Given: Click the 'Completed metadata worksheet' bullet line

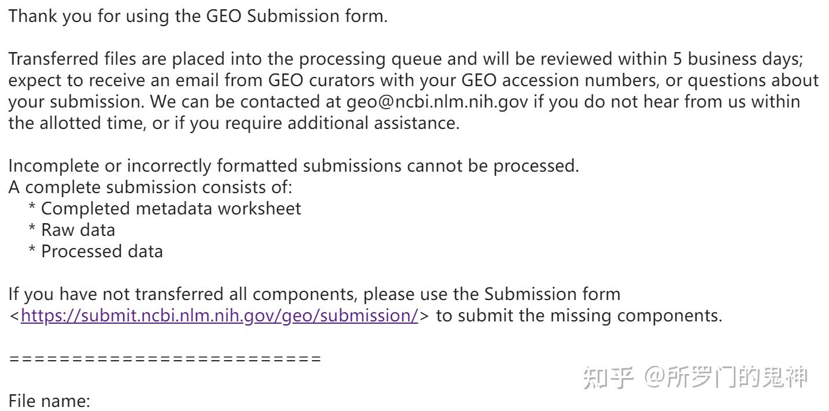Looking at the screenshot, I should (x=165, y=208).
